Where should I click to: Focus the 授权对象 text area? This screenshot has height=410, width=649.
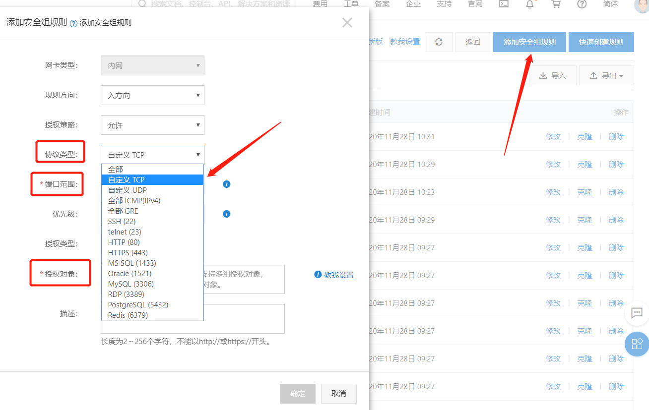193,279
